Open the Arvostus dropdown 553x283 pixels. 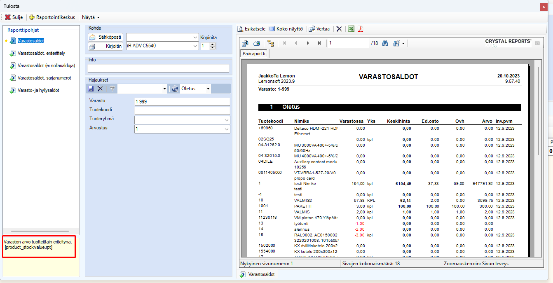[x=226, y=129]
